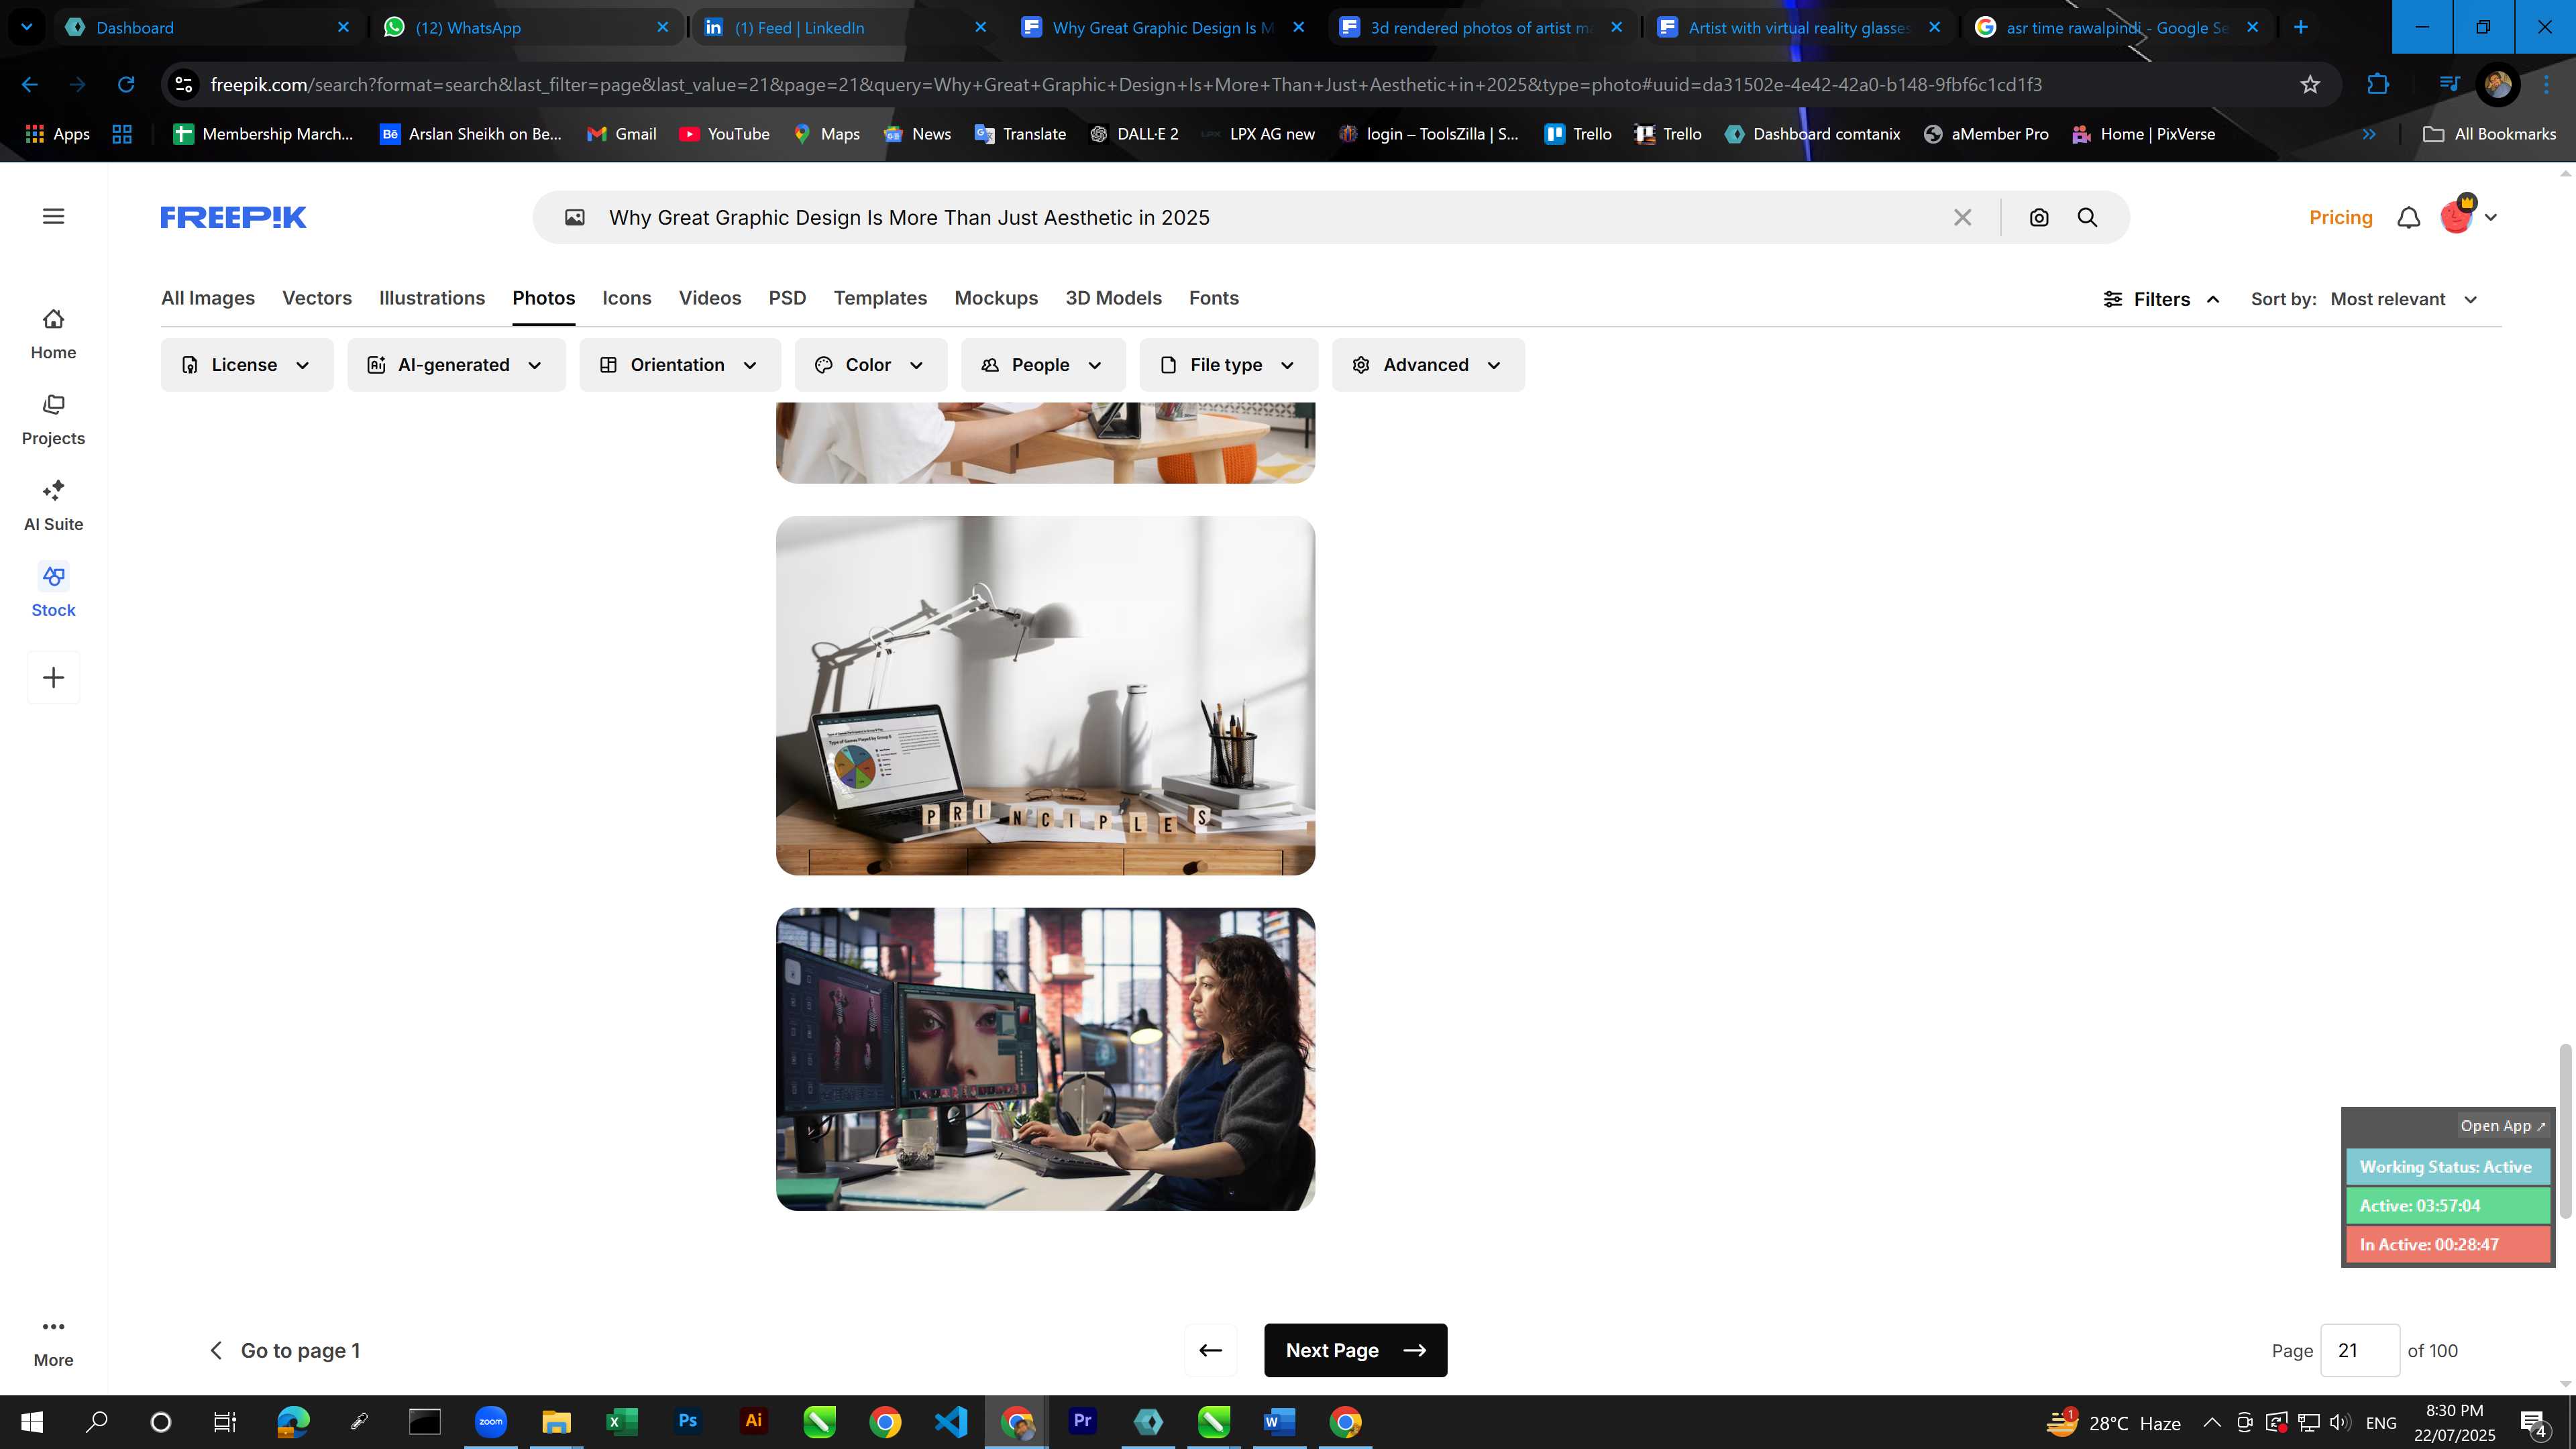Open YouTube bookmark
The image size is (2576, 1449).
[x=725, y=134]
